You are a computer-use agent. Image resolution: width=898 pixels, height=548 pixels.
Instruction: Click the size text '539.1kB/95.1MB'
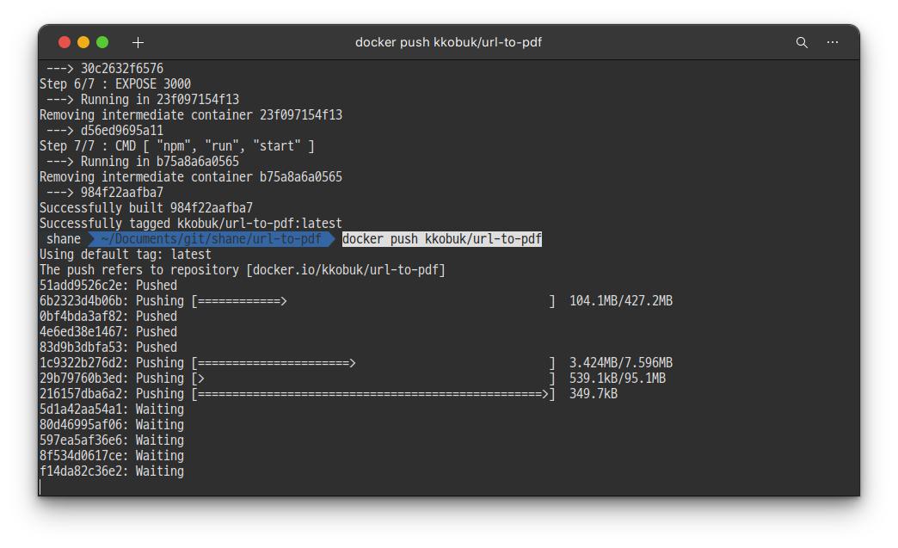(x=618, y=378)
